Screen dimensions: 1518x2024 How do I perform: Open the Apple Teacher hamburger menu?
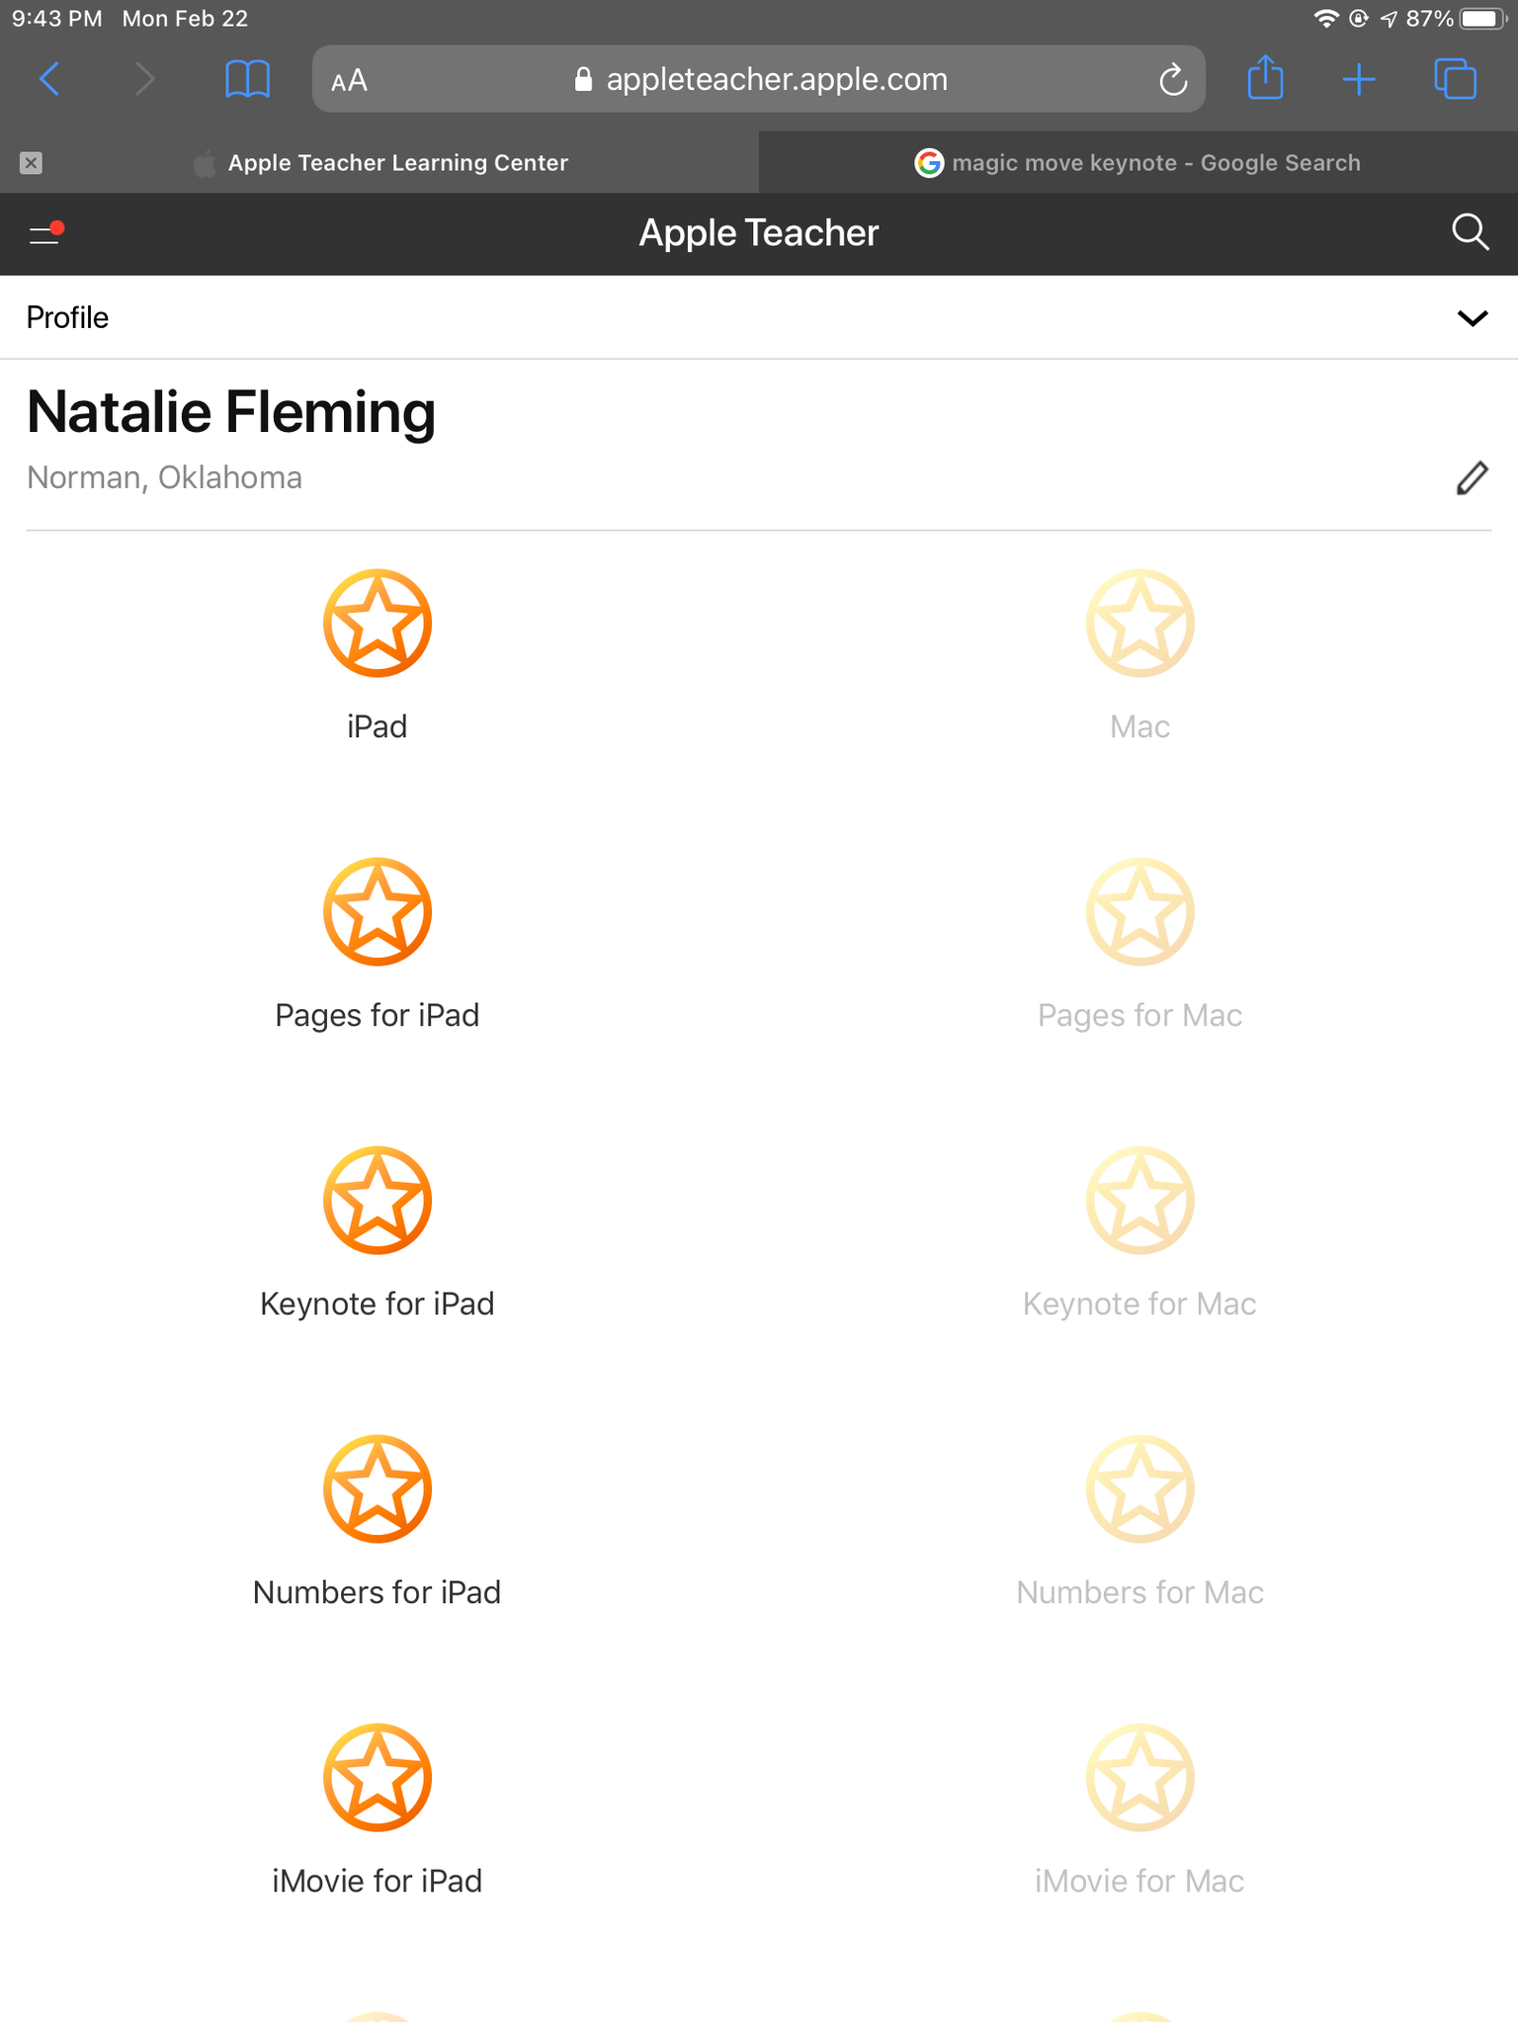(45, 233)
